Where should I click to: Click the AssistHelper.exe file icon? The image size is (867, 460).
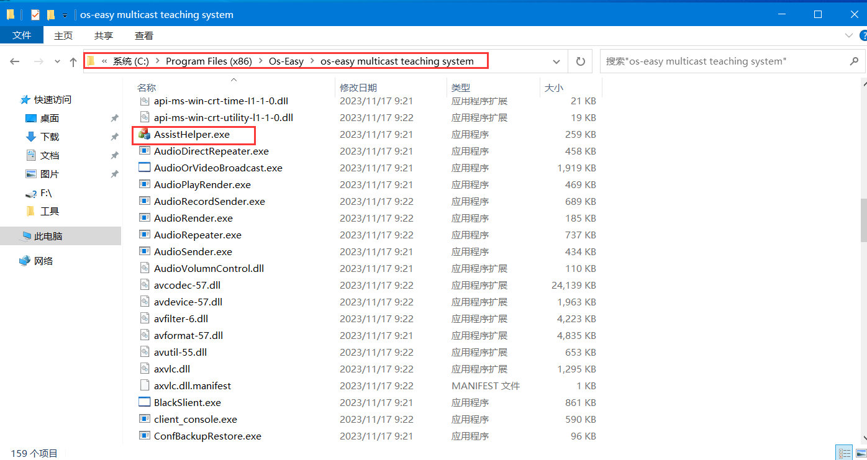click(x=144, y=134)
